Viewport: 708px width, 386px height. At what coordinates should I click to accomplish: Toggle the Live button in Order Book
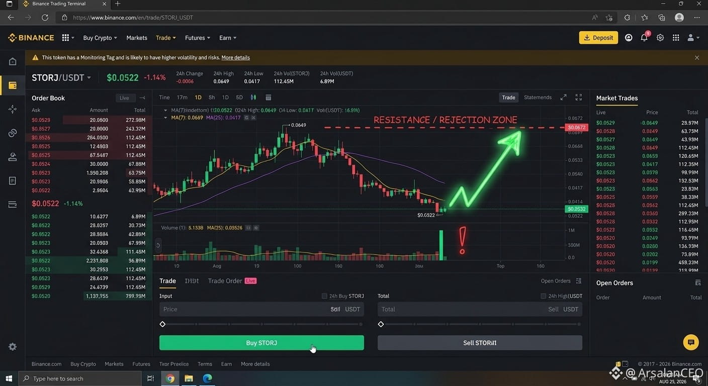point(124,98)
